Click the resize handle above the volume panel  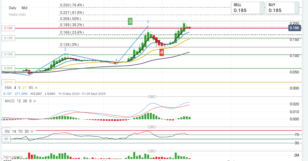click(151, 151)
